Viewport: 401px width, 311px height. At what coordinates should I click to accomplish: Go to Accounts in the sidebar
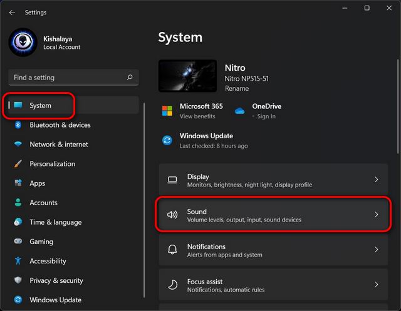point(43,203)
